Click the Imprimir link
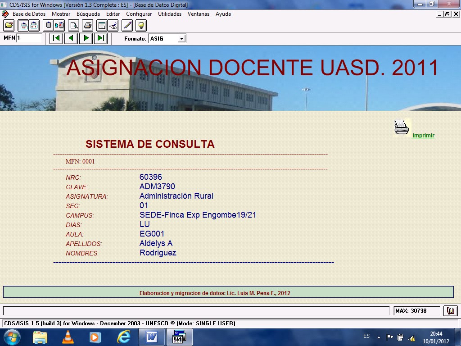The height and width of the screenshot is (346, 461). tap(423, 135)
